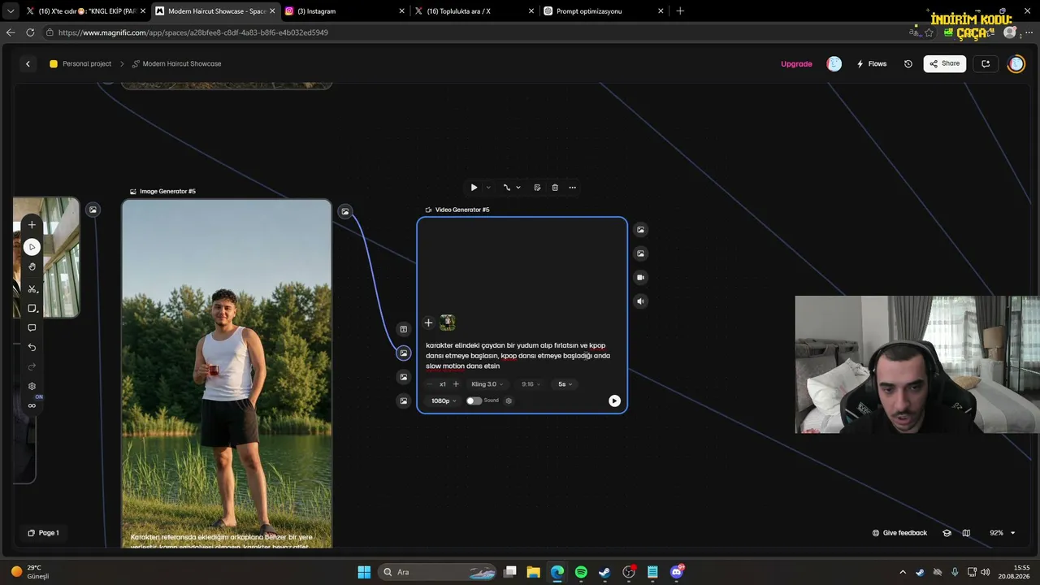The height and width of the screenshot is (585, 1040).
Task: Switch to the KNGL EKİP X tab
Action: (x=85, y=11)
